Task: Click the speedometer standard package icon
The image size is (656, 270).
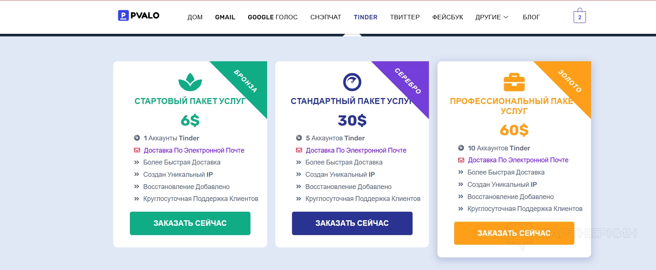Action: 352,82
